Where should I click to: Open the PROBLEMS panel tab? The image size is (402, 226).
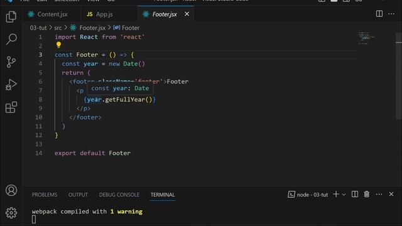(45, 195)
